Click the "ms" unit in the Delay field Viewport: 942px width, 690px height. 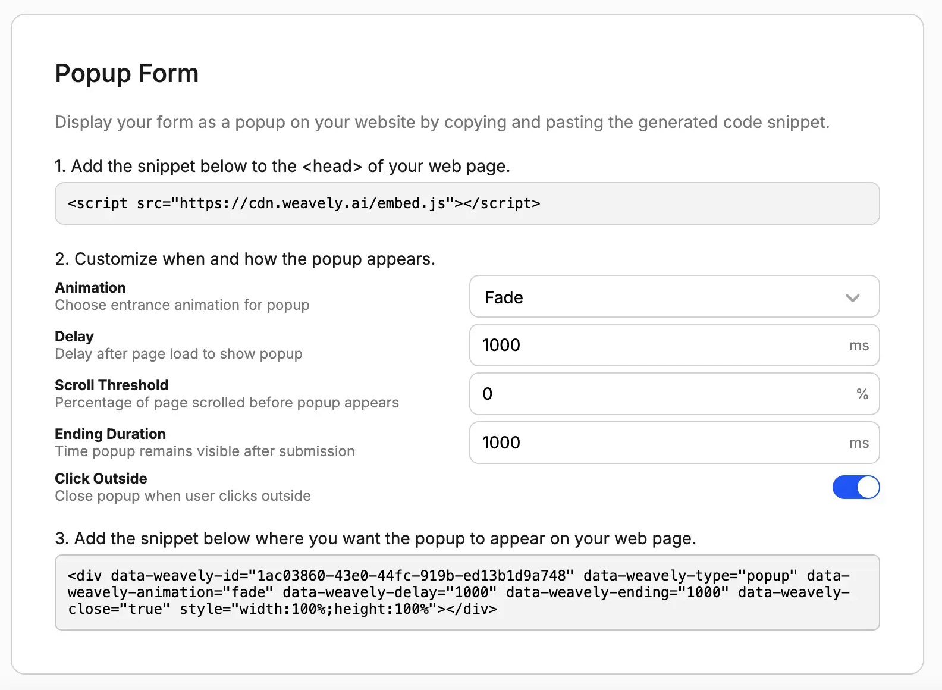pos(859,346)
